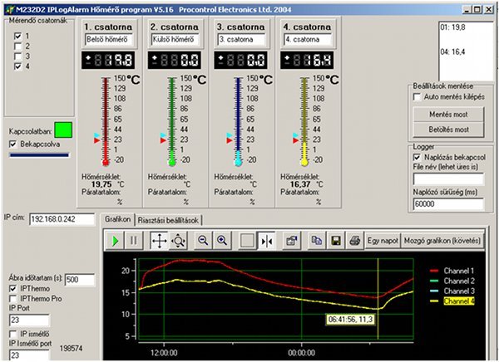Click the green Kapcsolatban status indicator
Screen dimensions: 499x362
click(x=63, y=130)
